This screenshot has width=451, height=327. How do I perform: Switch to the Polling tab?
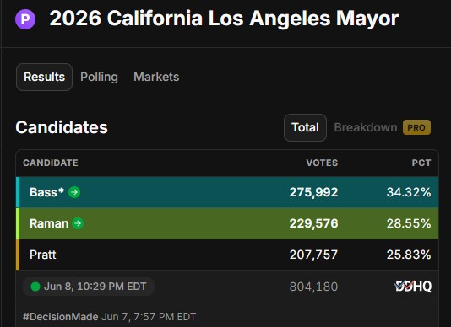coord(99,77)
